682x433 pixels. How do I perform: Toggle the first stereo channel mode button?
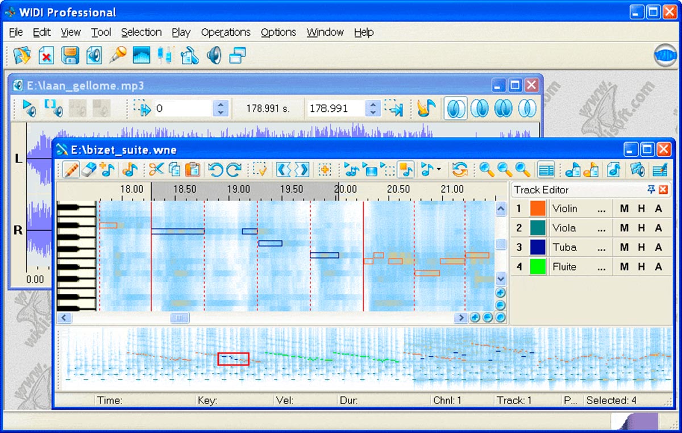456,108
